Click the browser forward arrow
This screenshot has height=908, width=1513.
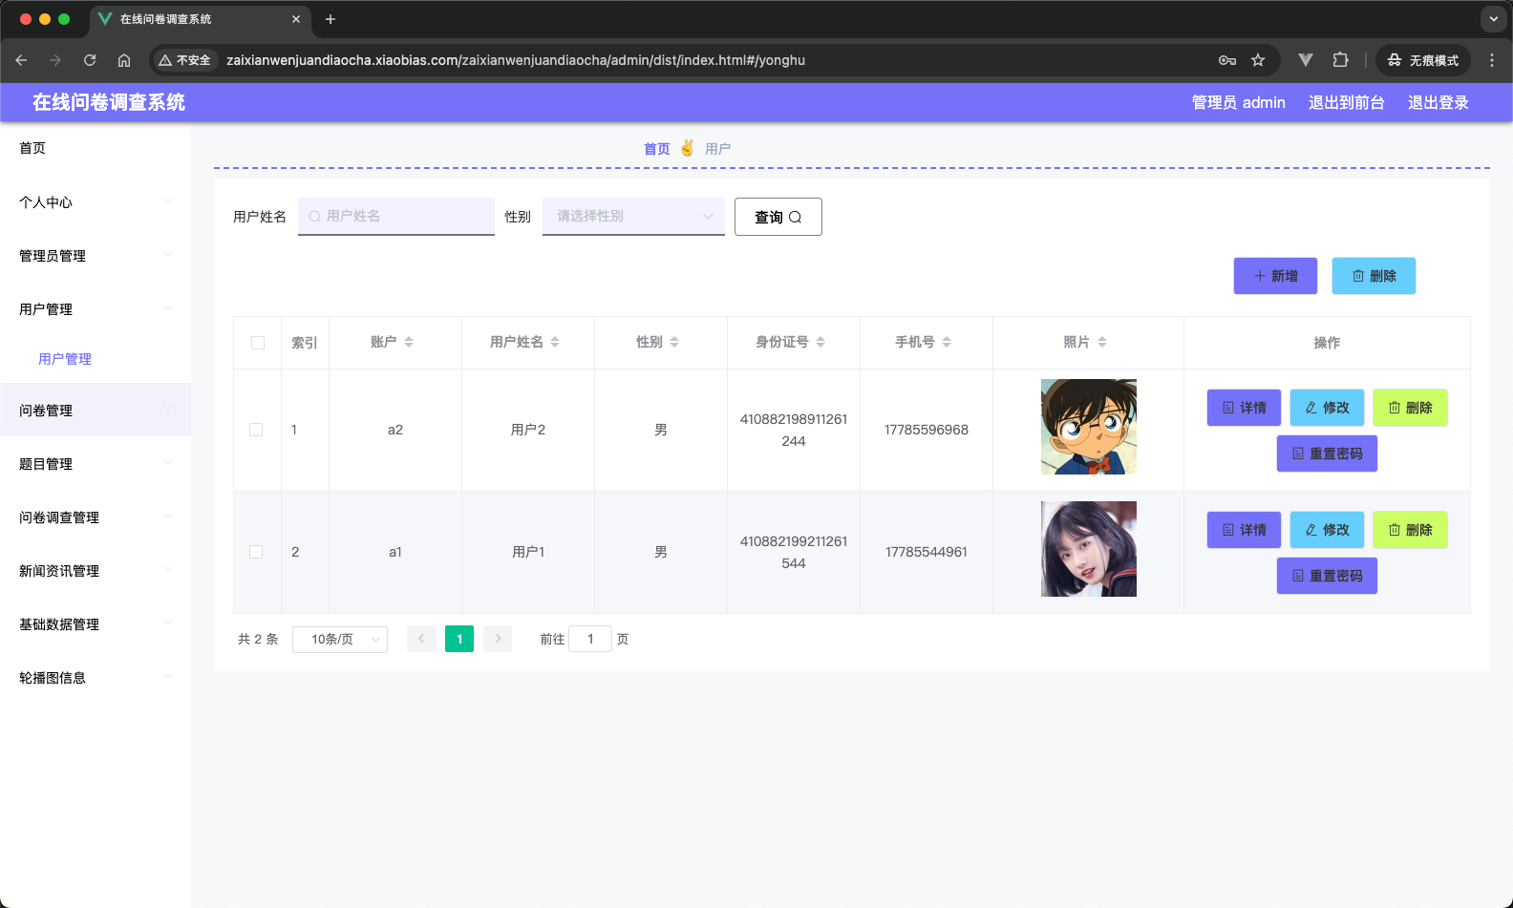55,60
